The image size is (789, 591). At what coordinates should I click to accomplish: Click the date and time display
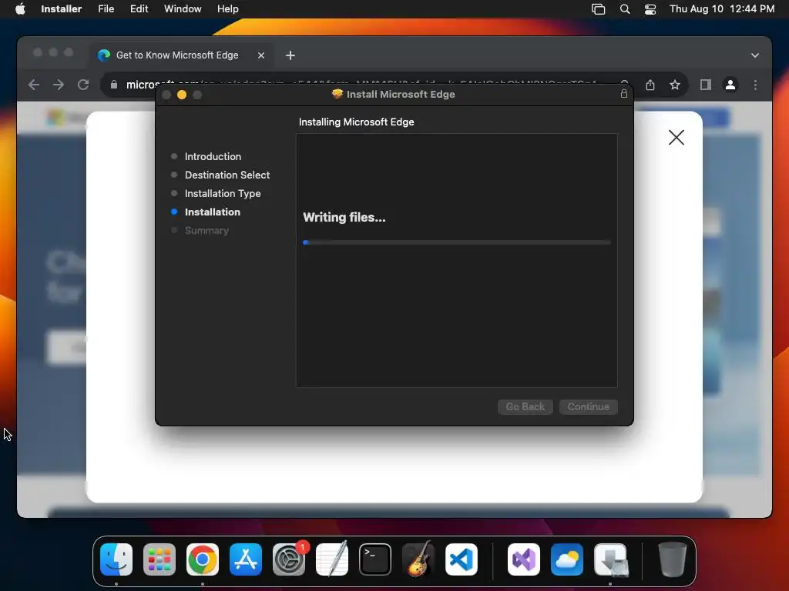point(722,9)
